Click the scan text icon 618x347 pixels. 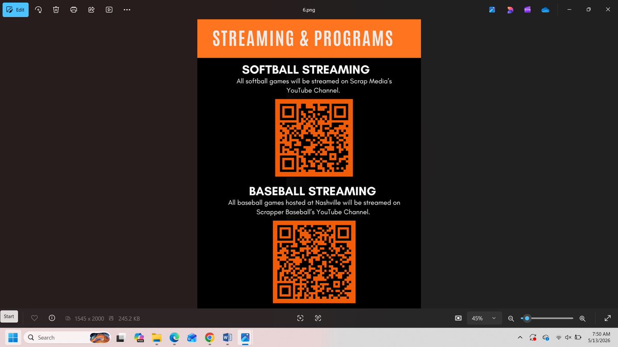click(x=318, y=318)
